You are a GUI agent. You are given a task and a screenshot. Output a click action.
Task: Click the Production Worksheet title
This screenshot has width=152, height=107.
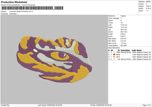pos(14,2)
